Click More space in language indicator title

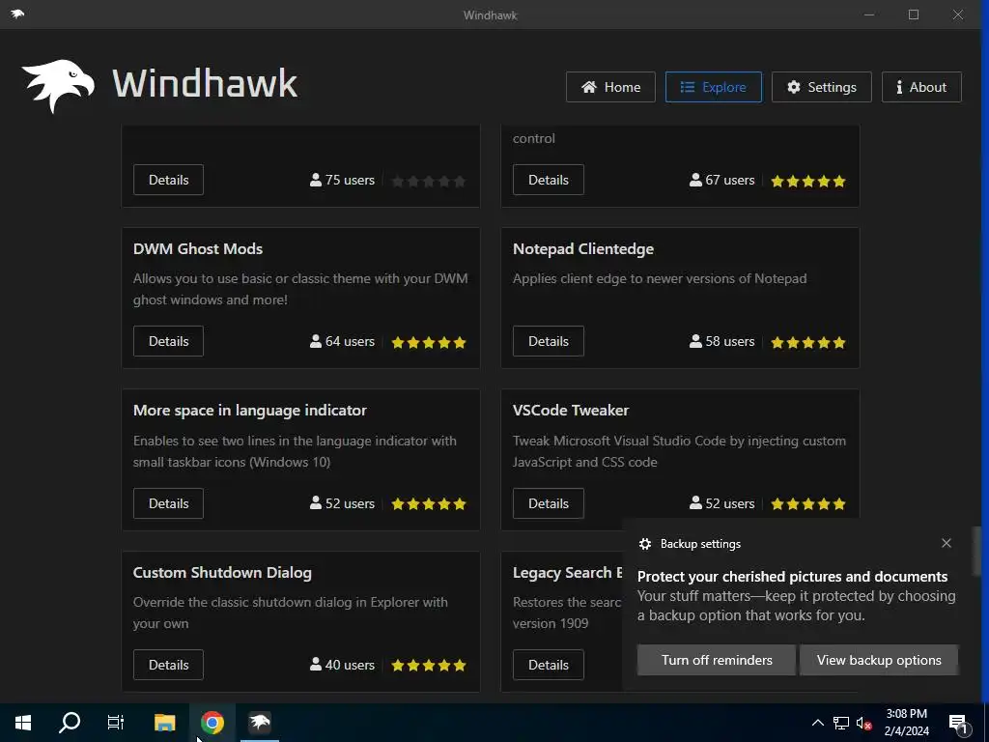pyautogui.click(x=250, y=411)
